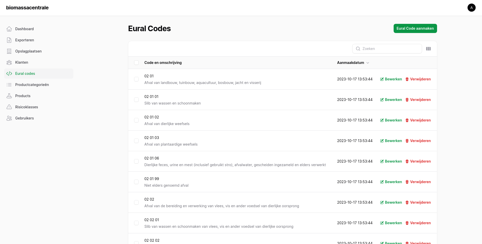482x244 pixels.
Task: Tick the checkbox for code 02 01 99
Action: pos(136,182)
